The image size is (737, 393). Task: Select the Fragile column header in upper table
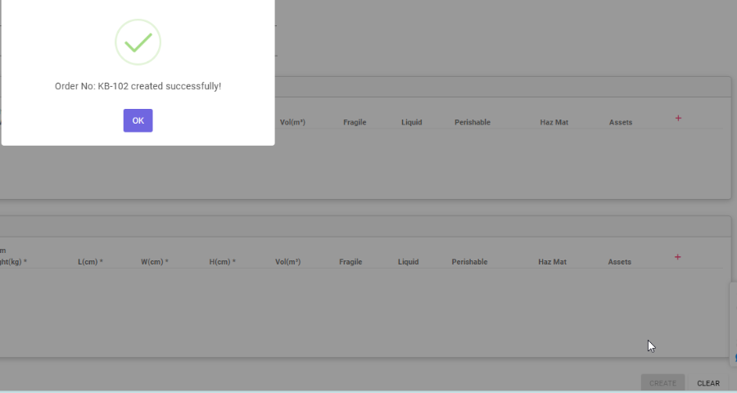pyautogui.click(x=355, y=123)
